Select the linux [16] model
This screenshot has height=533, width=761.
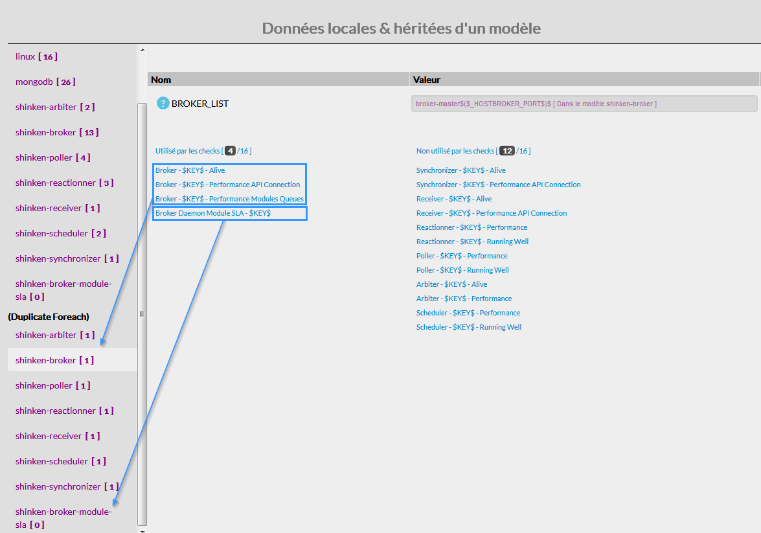pyautogui.click(x=36, y=56)
